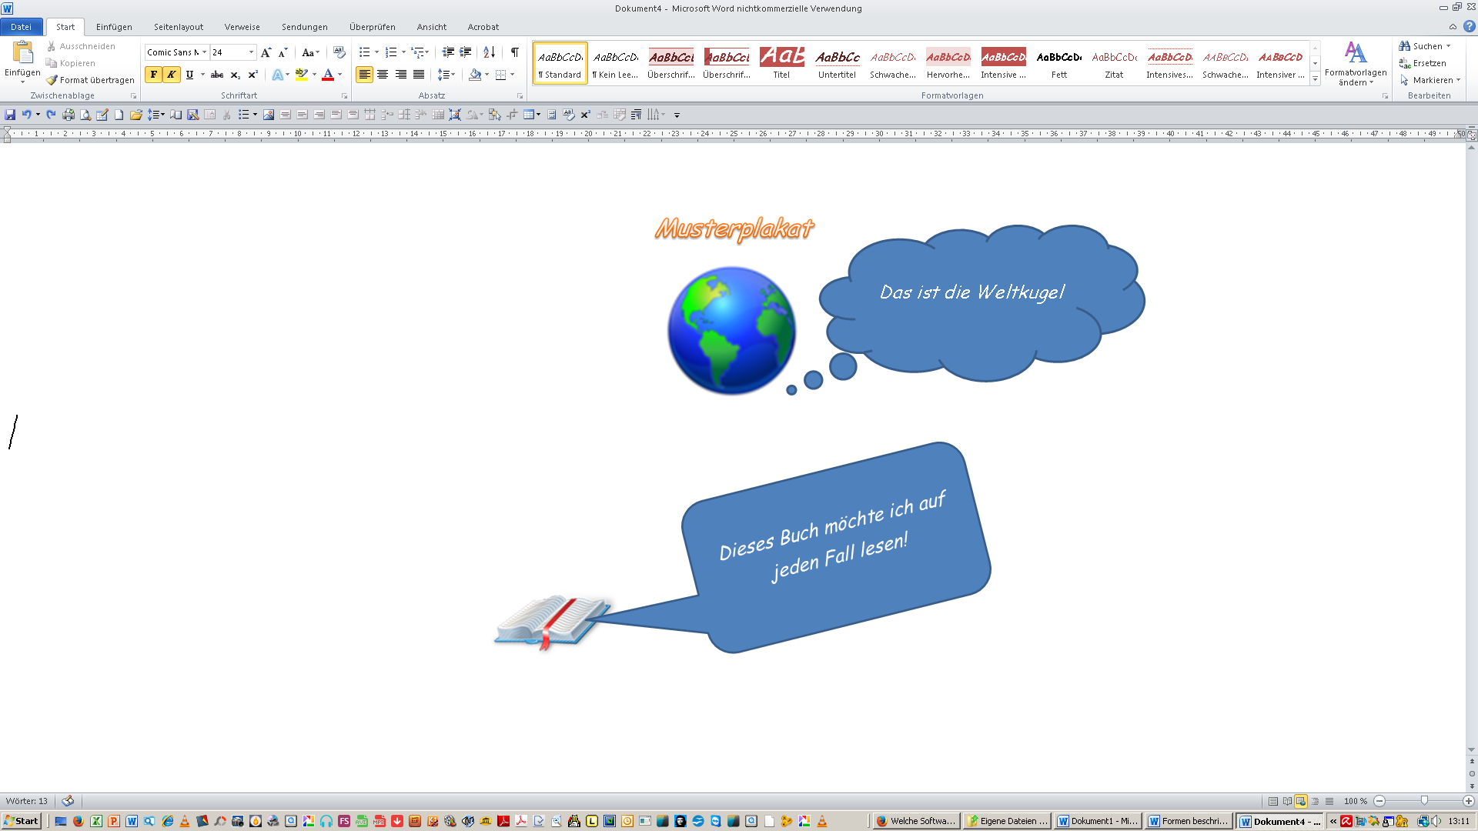Switch to the Seitenlayout tab
1478x831 pixels.
pos(178,27)
